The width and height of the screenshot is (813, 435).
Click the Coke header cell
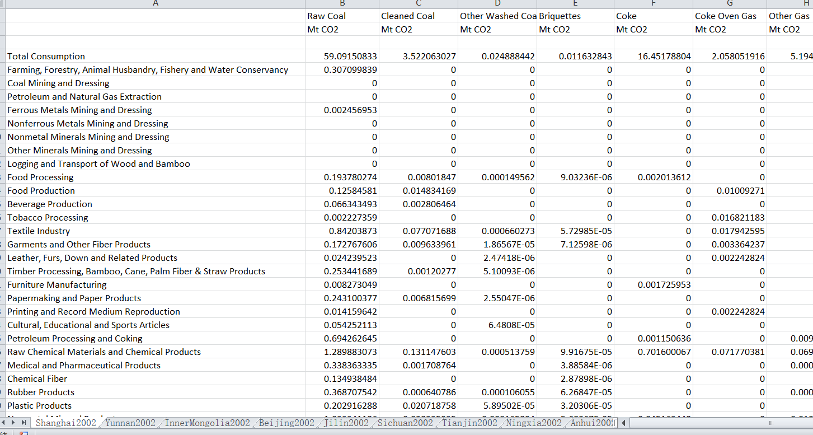[654, 16]
